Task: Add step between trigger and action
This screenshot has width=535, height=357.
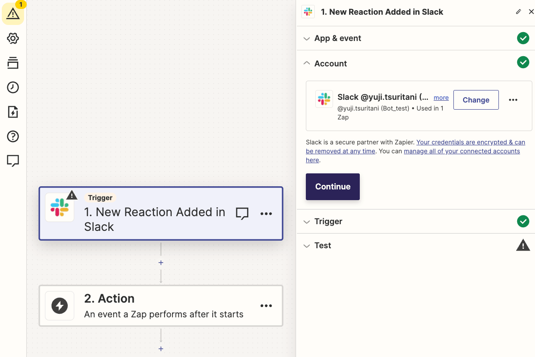Action: [x=161, y=263]
